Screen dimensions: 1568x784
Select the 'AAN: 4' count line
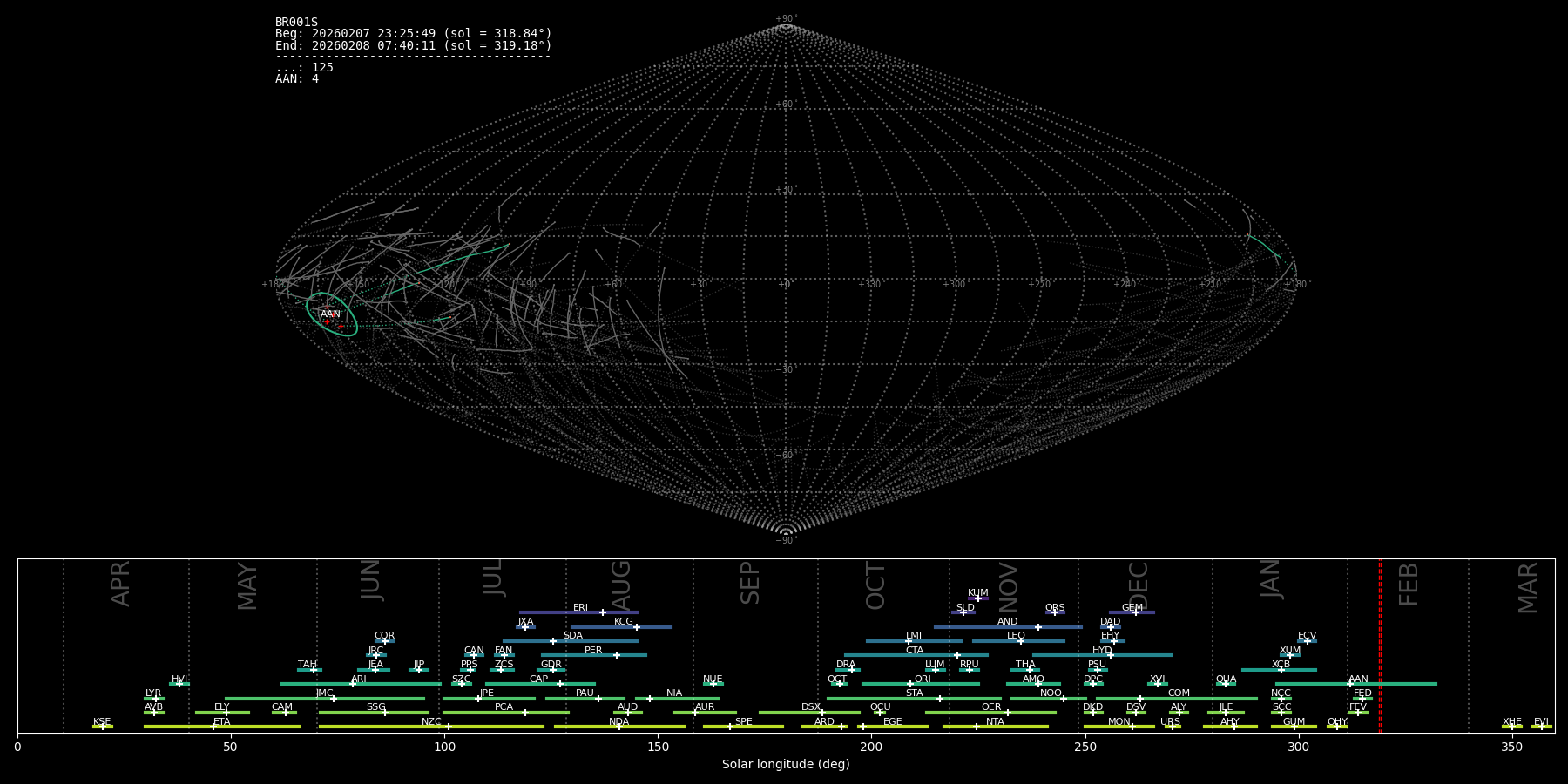(x=297, y=79)
